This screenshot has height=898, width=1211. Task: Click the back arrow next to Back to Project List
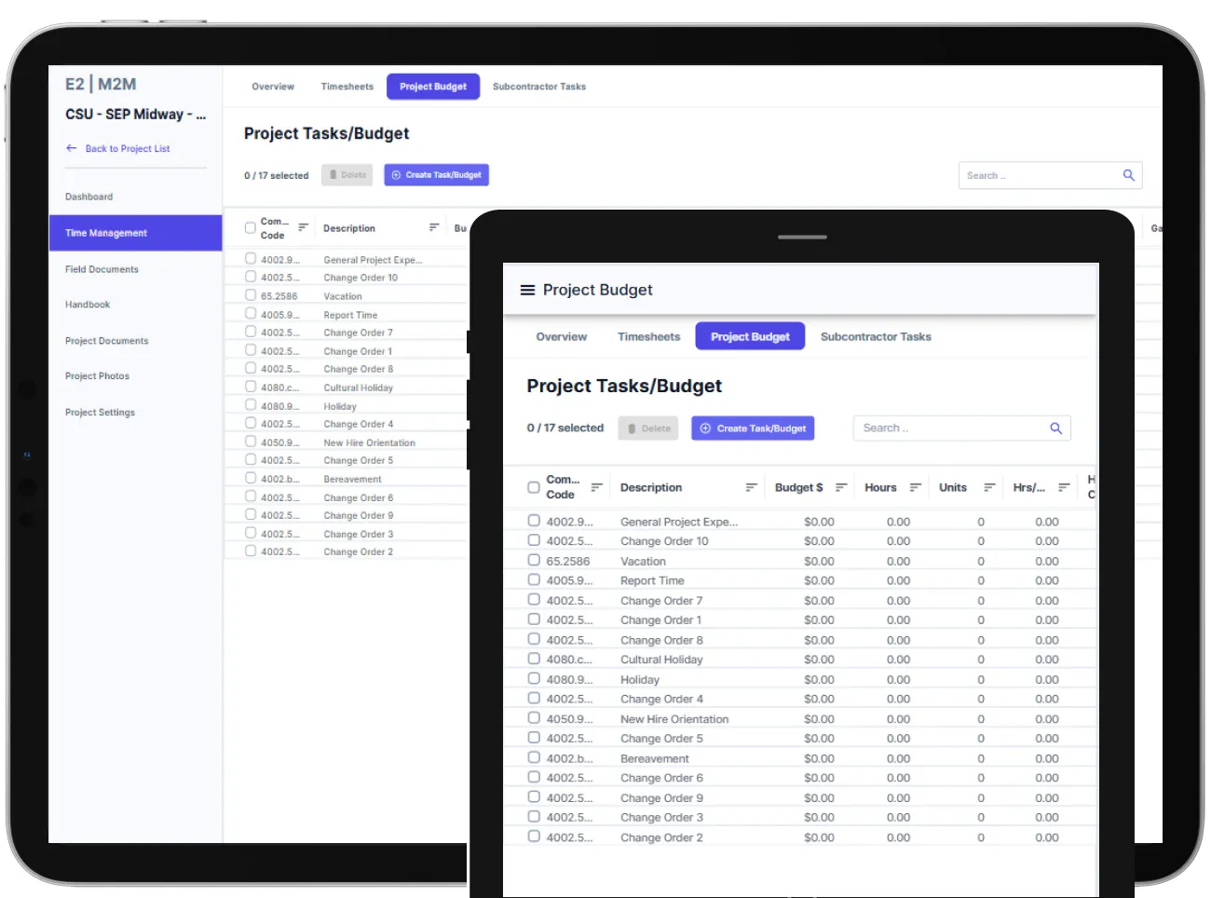[72, 148]
